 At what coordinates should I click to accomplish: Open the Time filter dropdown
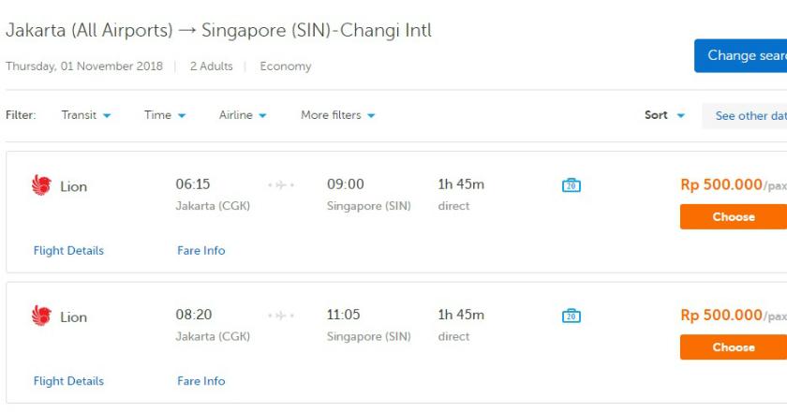pos(165,115)
